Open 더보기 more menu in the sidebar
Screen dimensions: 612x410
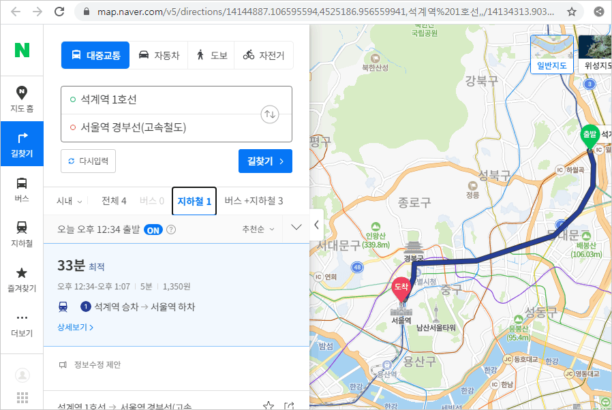tap(22, 325)
